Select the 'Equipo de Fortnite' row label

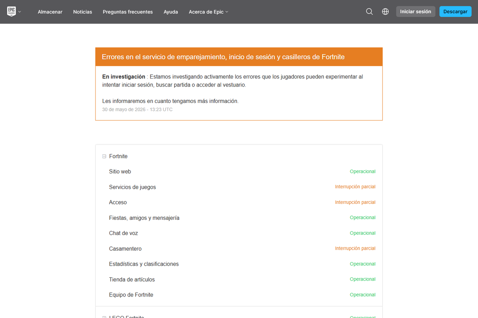[x=131, y=295]
